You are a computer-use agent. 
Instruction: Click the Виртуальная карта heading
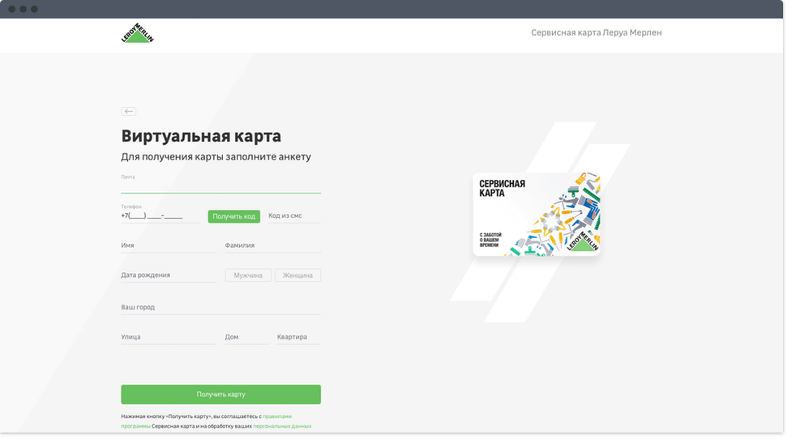click(201, 136)
